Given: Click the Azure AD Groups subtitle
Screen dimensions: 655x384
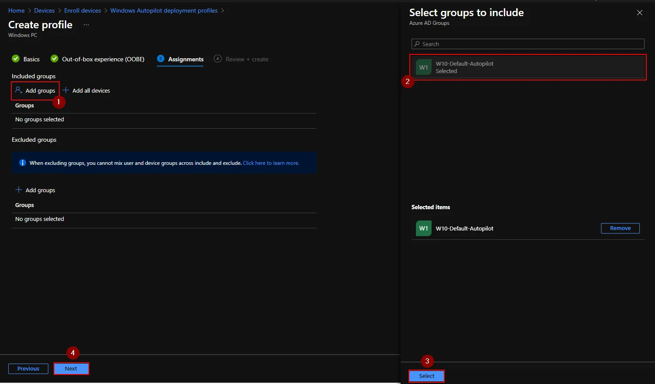Looking at the screenshot, I should coord(429,23).
